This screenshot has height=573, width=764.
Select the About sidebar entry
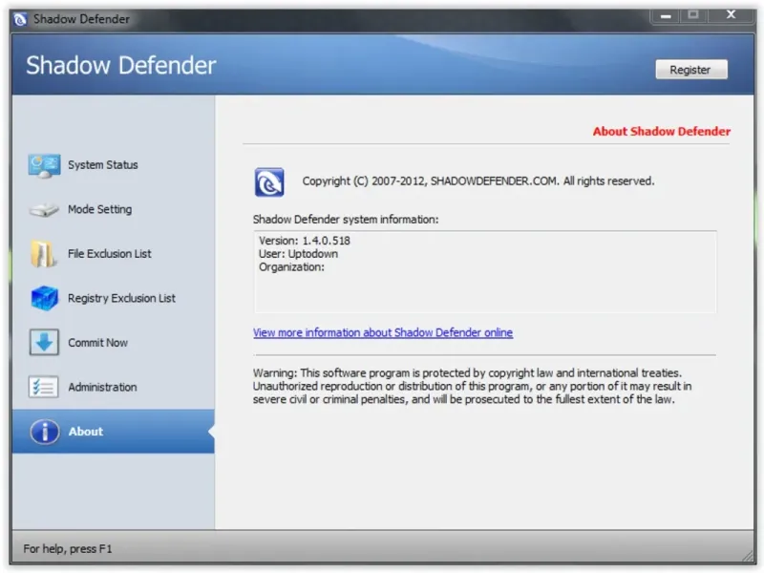113,432
